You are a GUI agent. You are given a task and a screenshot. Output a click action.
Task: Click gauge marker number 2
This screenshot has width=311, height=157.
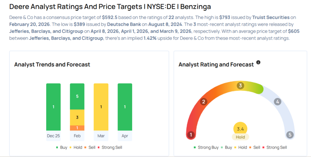coord(203,102)
